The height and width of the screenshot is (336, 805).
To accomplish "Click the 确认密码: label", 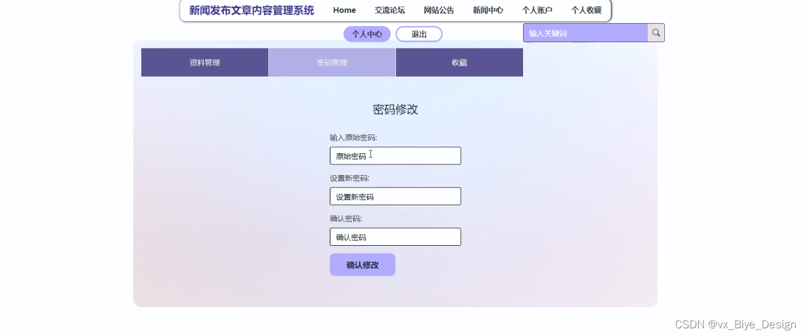I will coord(346,219).
